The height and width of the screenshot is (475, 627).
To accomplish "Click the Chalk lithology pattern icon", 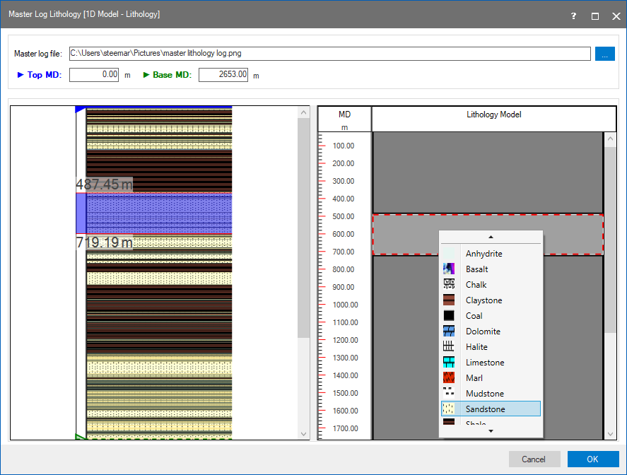I will click(x=448, y=285).
